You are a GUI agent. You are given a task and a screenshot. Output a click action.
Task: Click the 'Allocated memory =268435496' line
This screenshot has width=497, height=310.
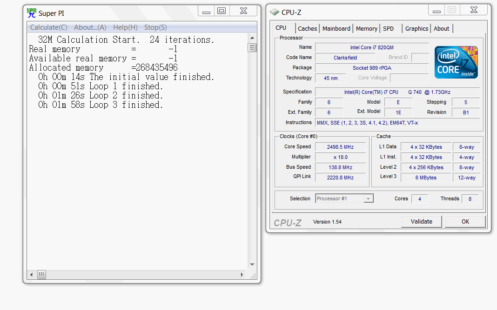click(x=103, y=68)
